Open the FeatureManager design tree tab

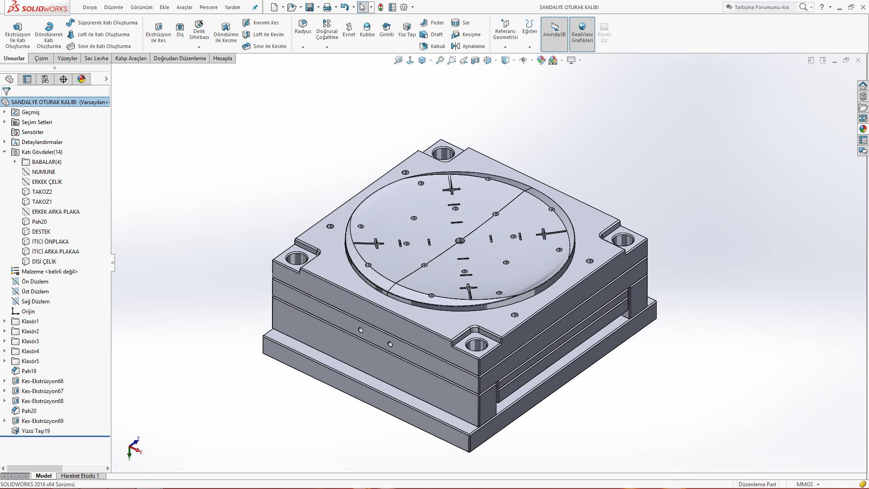pyautogui.click(x=9, y=79)
